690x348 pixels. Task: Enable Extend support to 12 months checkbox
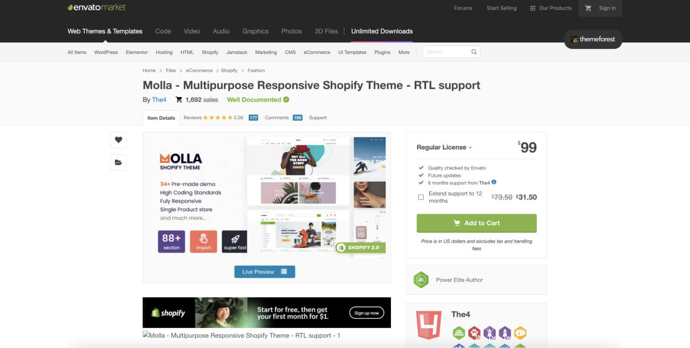pyautogui.click(x=421, y=197)
